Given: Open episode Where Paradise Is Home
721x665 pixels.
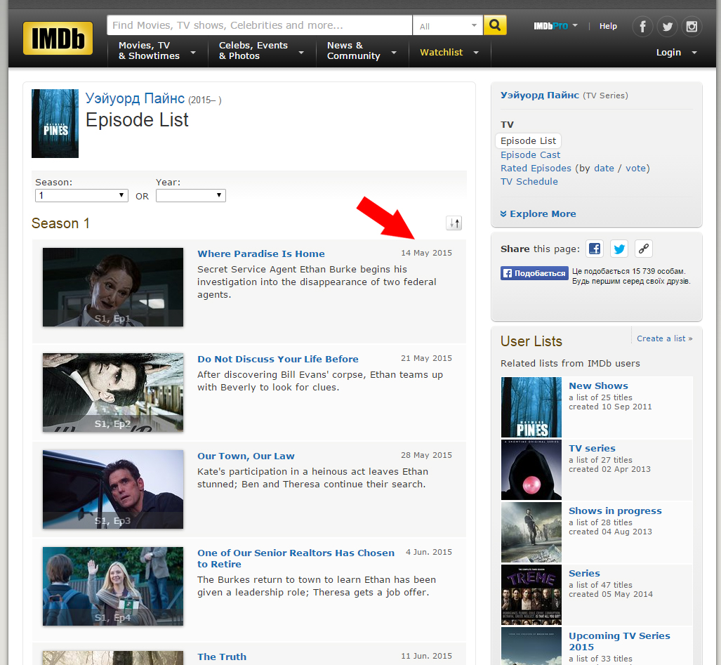Looking at the screenshot, I should pos(260,254).
